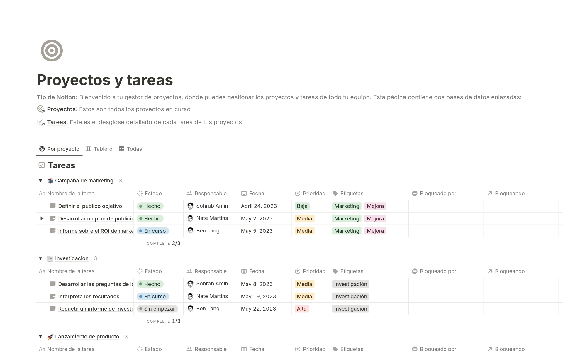Click Sohrab Amin's avatar in the marketing table
Screen dimensions: 563x351
(191, 206)
